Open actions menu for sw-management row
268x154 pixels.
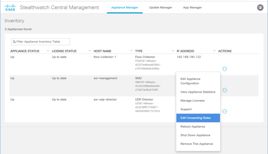click(224, 90)
